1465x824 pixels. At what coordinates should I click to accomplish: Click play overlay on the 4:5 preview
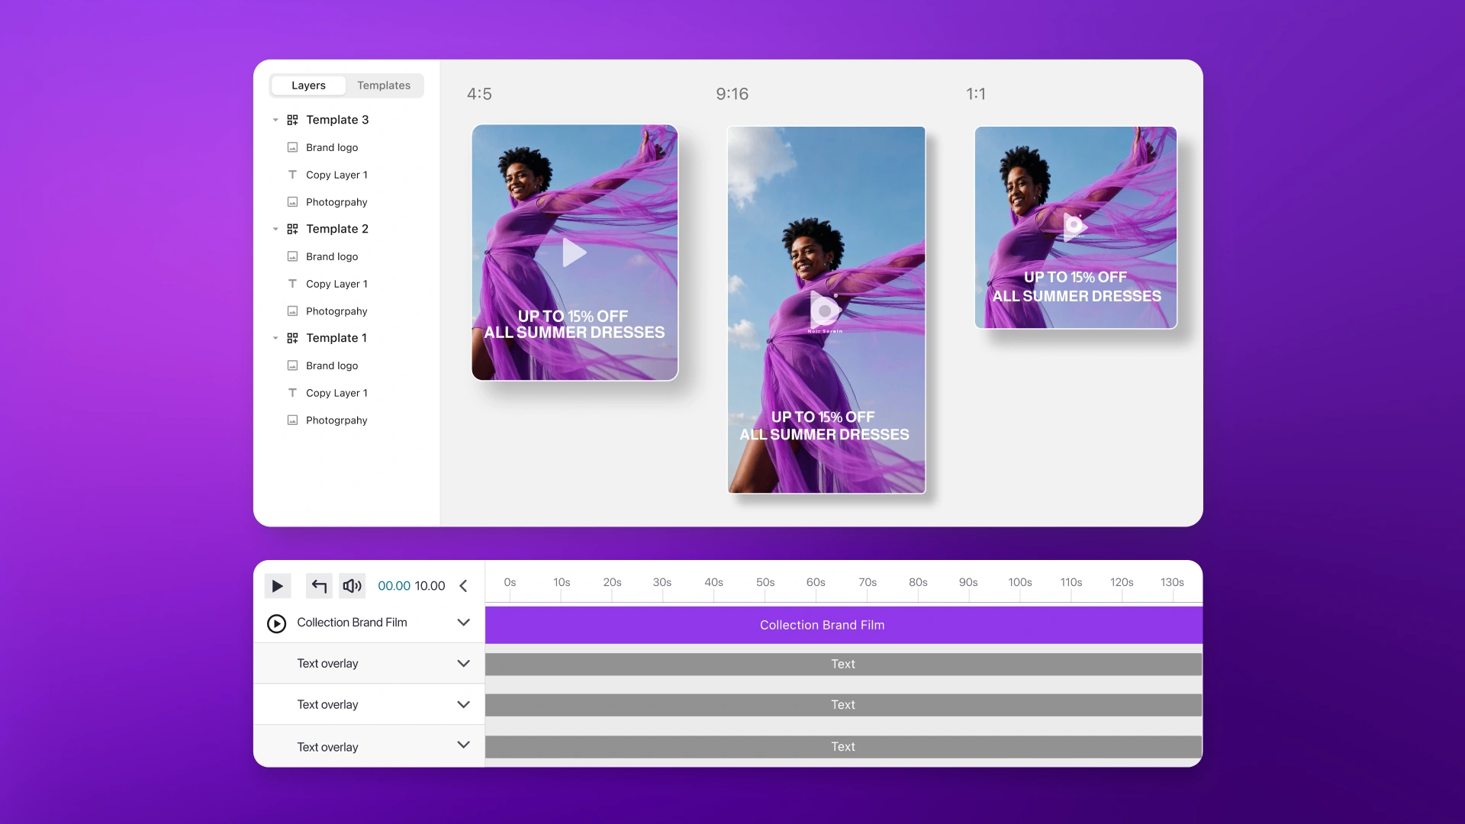(574, 253)
